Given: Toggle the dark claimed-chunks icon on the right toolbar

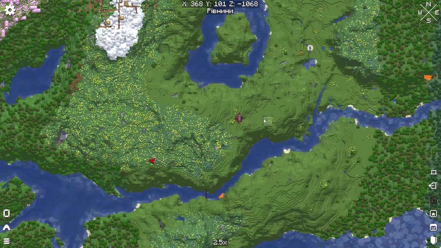Looking at the screenshot, I should pos(433,200).
